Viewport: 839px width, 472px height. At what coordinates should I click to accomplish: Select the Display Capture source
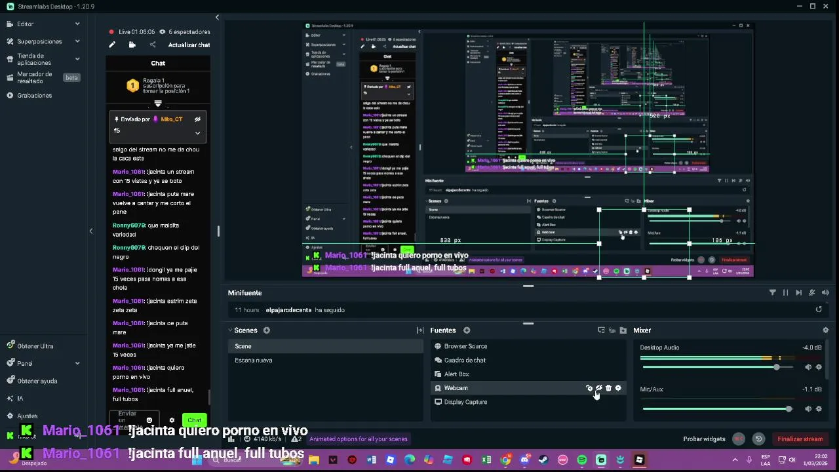click(x=528, y=402)
